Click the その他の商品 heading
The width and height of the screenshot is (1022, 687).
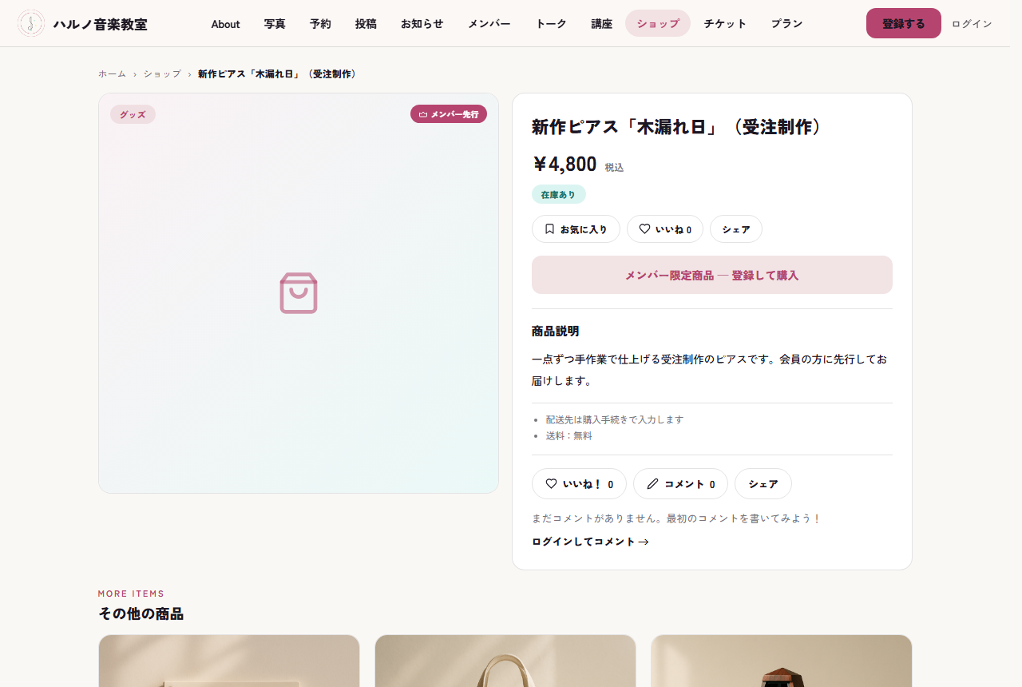tap(141, 614)
